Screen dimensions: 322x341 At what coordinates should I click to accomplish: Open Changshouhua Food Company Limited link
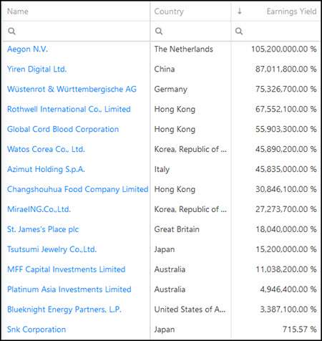[77, 189]
